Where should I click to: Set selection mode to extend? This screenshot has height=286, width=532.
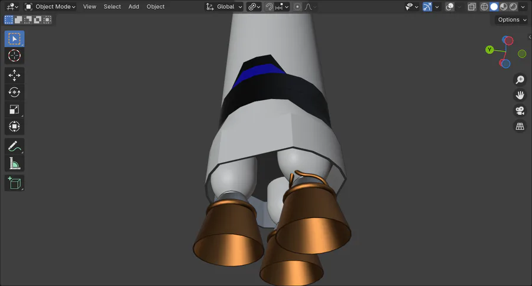click(18, 19)
